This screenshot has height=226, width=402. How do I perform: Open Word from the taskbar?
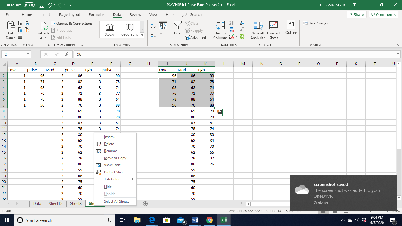pos(195,220)
